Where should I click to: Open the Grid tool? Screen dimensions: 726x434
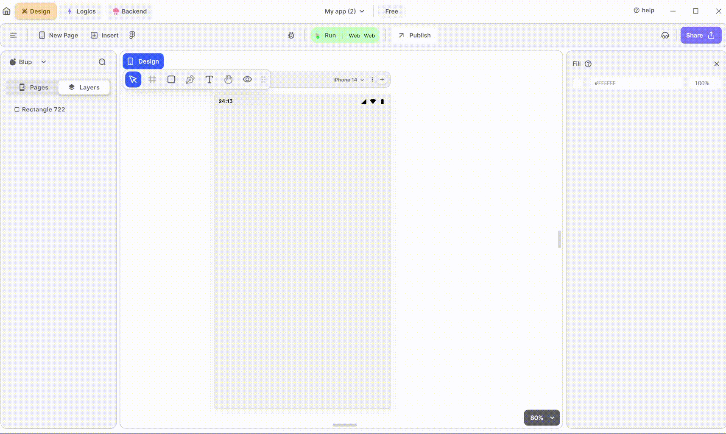152,79
